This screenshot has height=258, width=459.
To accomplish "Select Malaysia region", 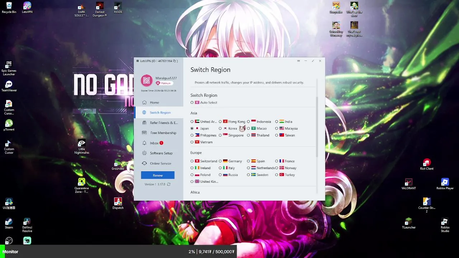I will tap(287, 128).
